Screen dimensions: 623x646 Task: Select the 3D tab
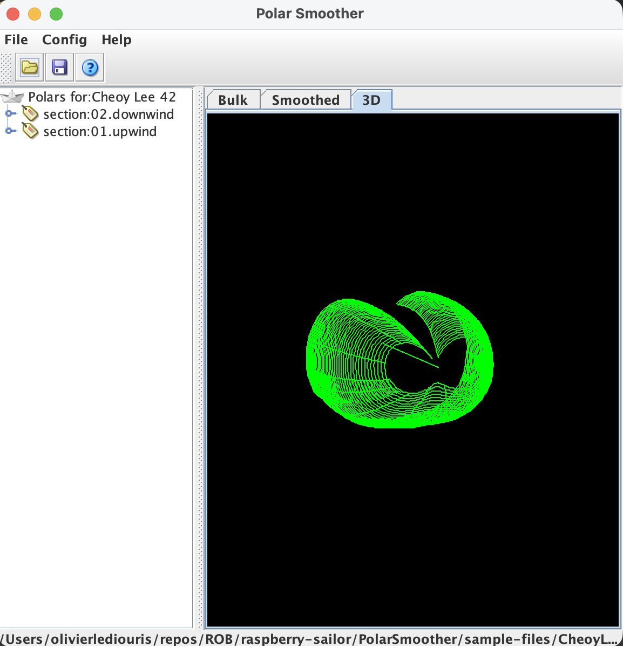click(x=371, y=100)
